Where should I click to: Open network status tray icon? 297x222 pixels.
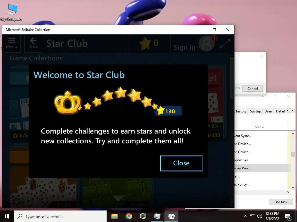(253, 216)
